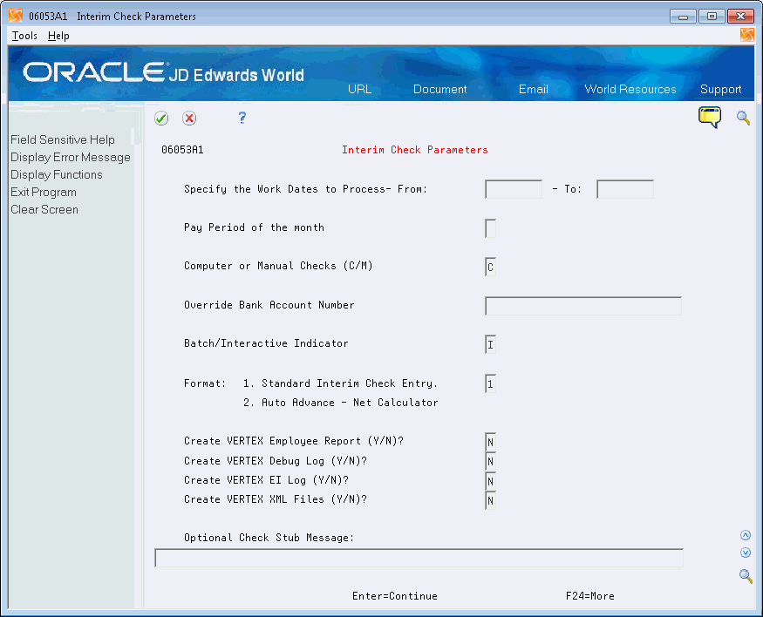Click the yellow chat bubble icon
The width and height of the screenshot is (763, 617).
coord(710,117)
